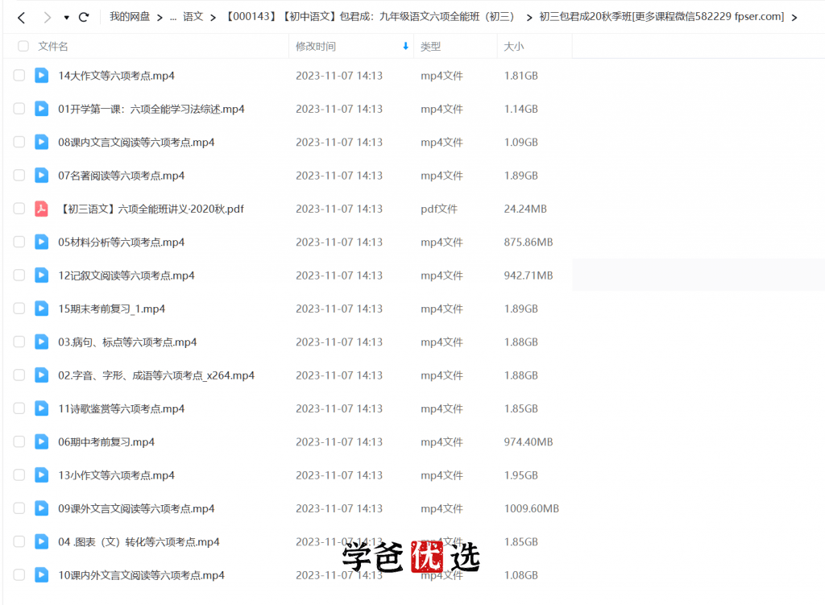Open file 02.字音、字形、成语等六项考点_x264.mp4

[x=156, y=375]
